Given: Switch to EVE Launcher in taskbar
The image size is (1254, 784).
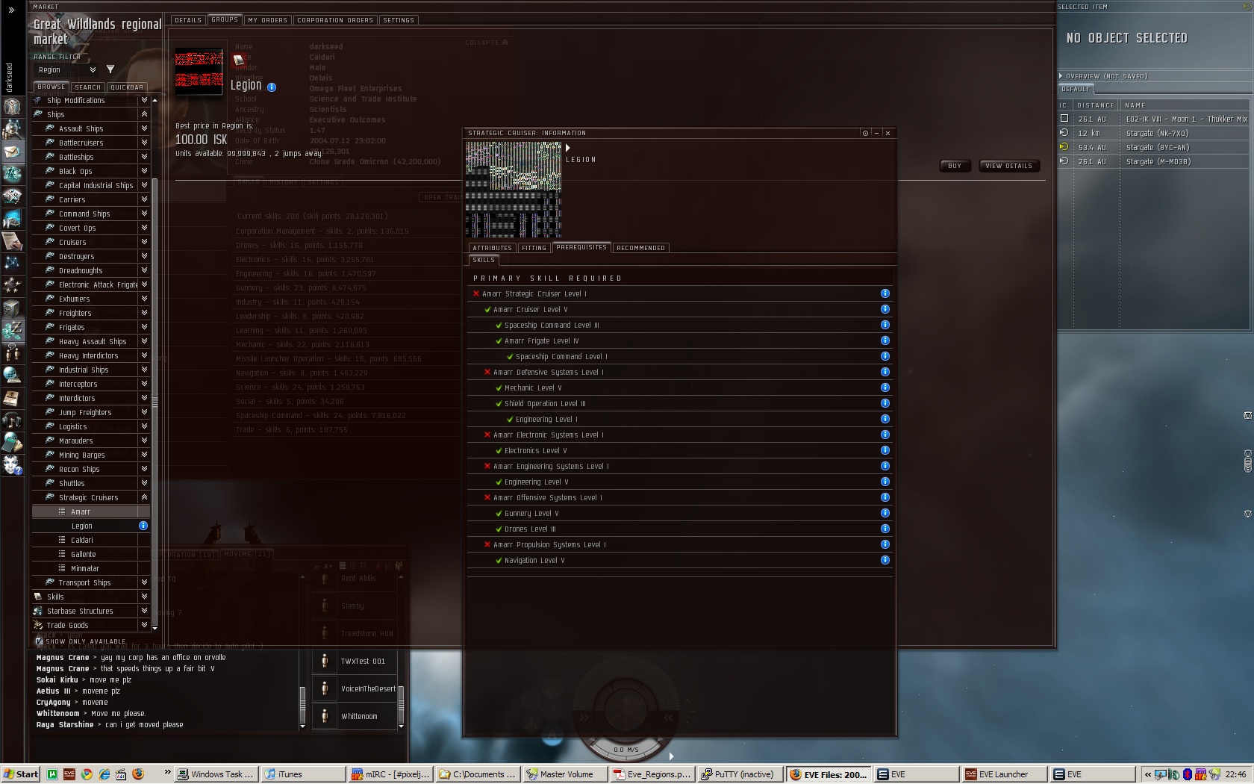Looking at the screenshot, I should click(1002, 774).
